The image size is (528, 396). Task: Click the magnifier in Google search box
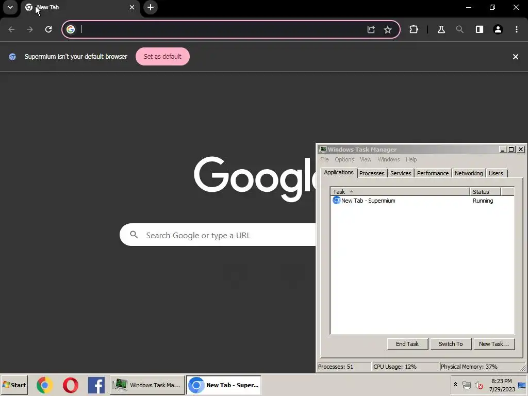click(134, 235)
